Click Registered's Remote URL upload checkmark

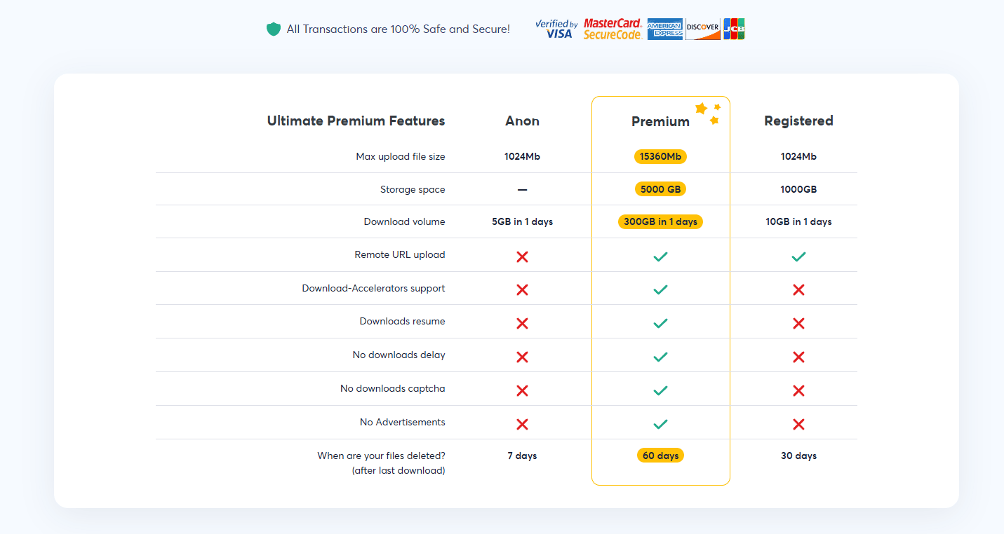click(x=798, y=256)
